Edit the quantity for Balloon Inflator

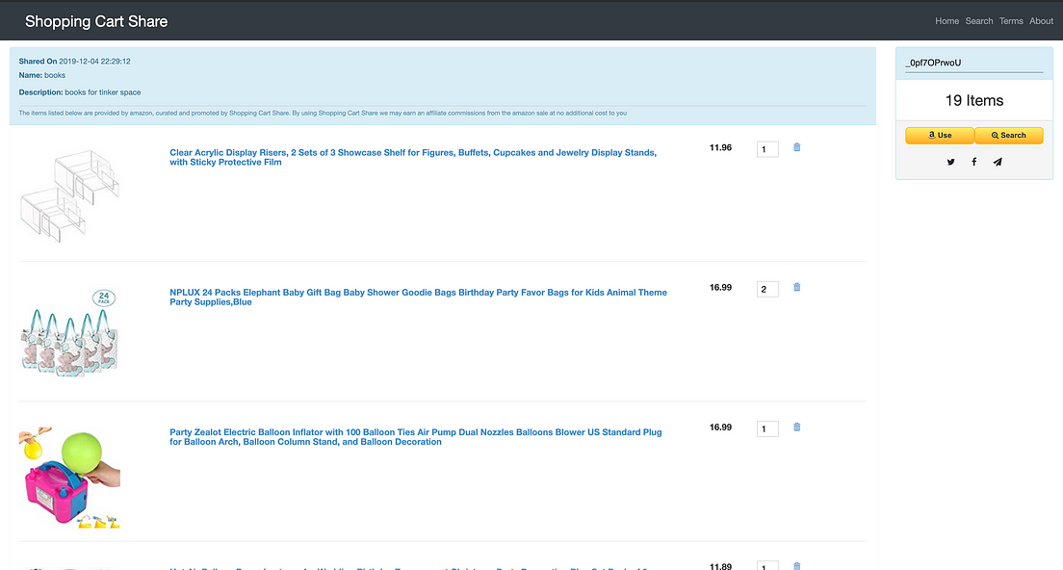click(767, 428)
